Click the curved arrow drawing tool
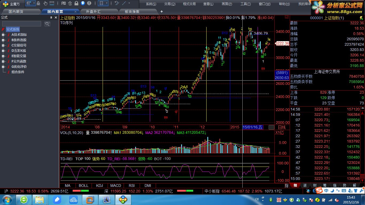Screen dimensions: 365x205 tap(117, 3)
